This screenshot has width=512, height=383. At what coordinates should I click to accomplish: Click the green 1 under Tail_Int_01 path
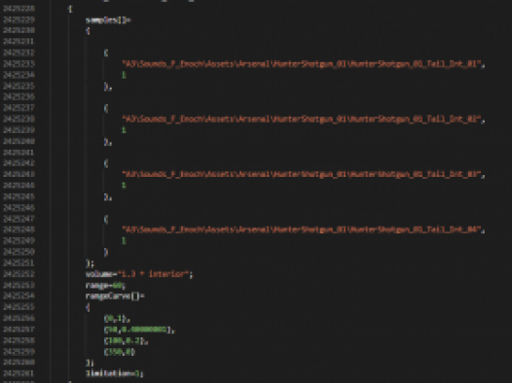click(x=124, y=75)
